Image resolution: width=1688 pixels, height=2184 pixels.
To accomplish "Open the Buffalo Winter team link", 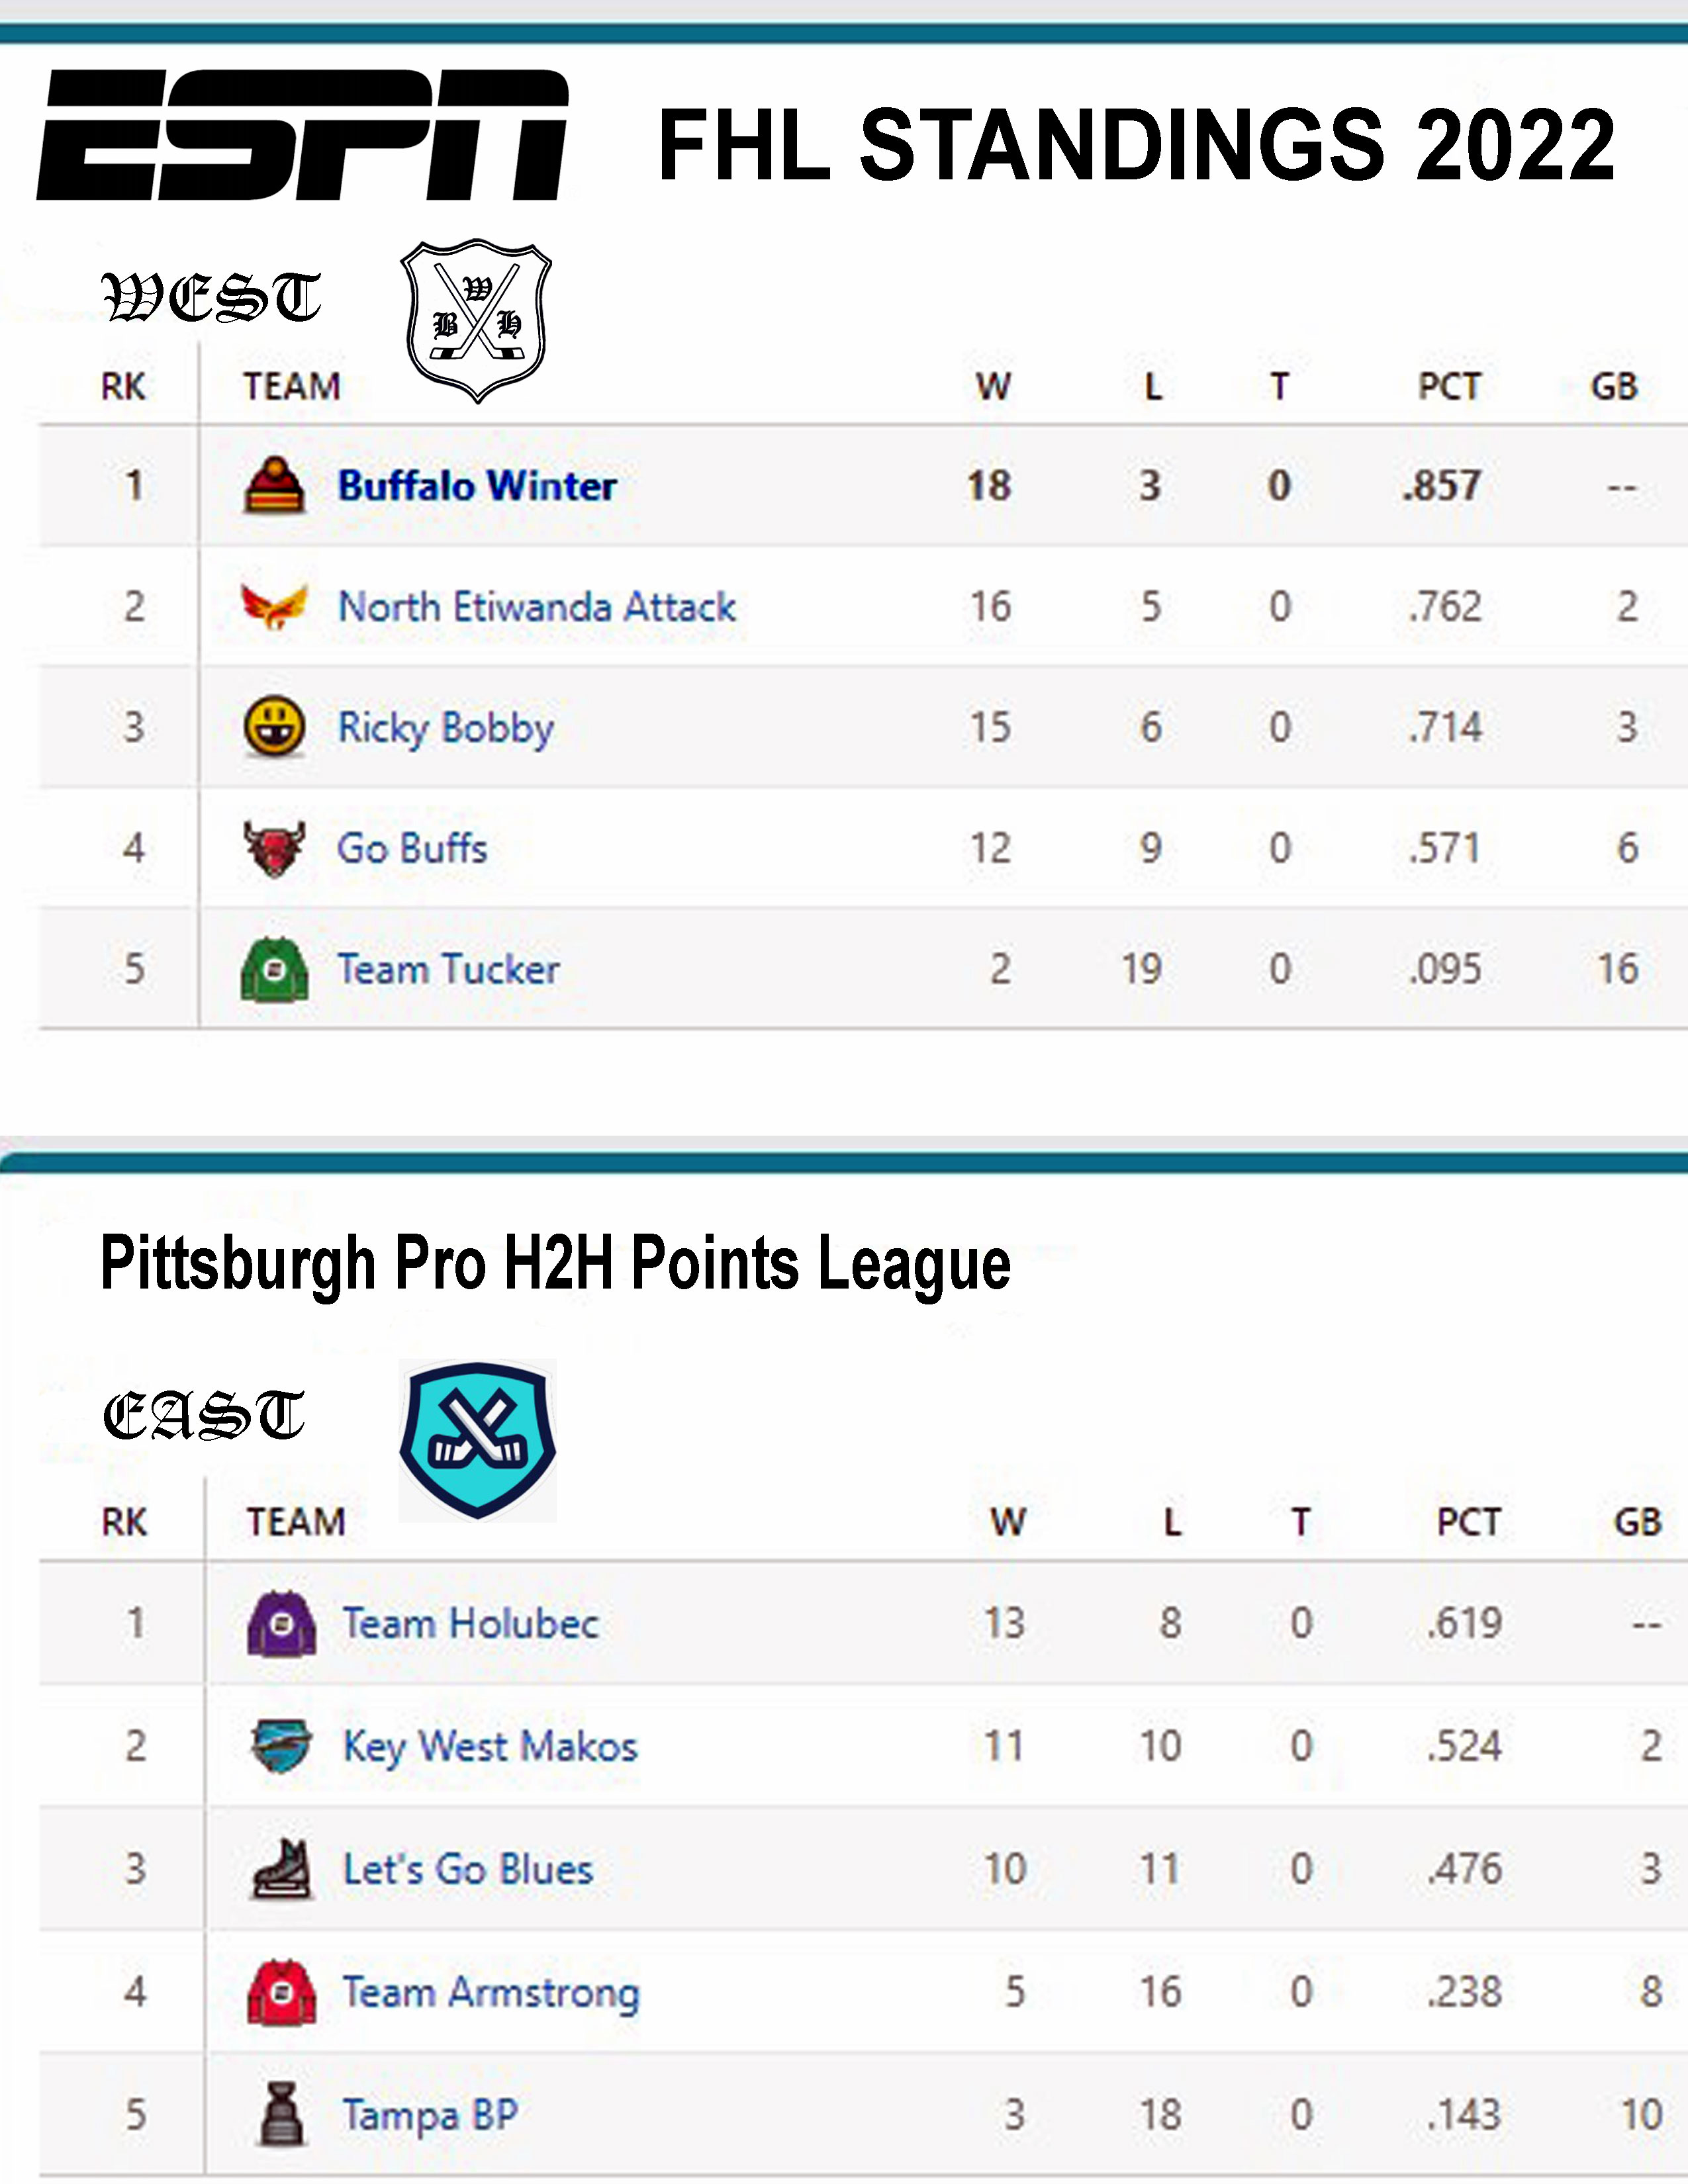I will pyautogui.click(x=477, y=486).
